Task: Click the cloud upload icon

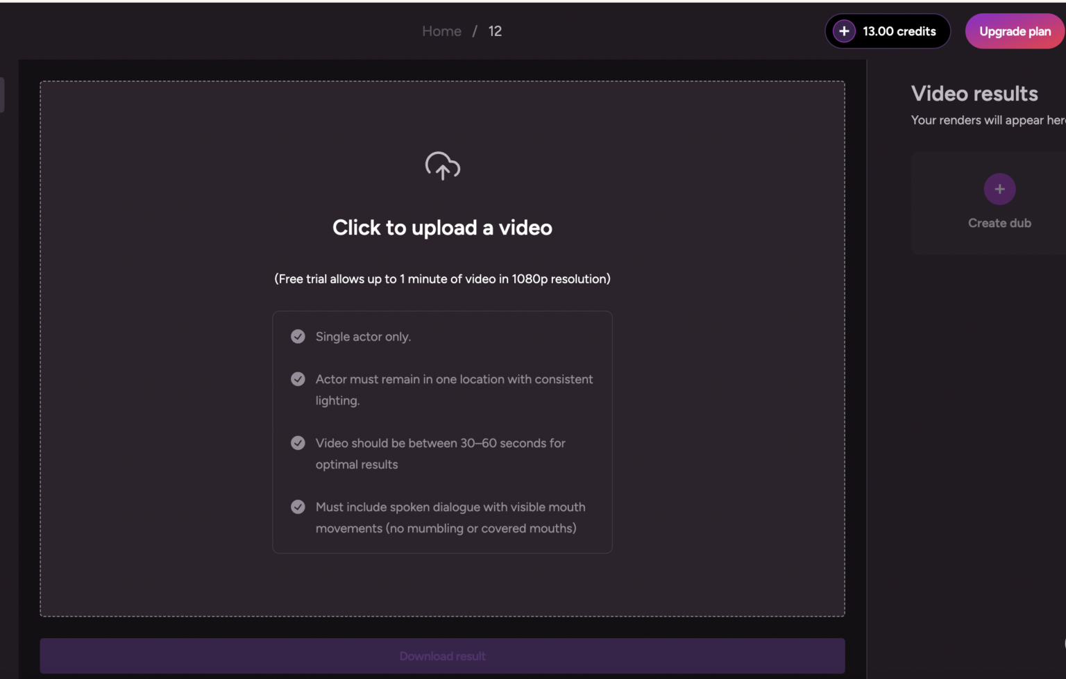Action: pos(443,166)
